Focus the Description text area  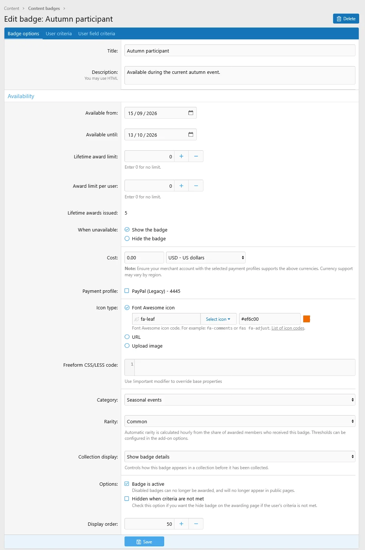click(240, 75)
